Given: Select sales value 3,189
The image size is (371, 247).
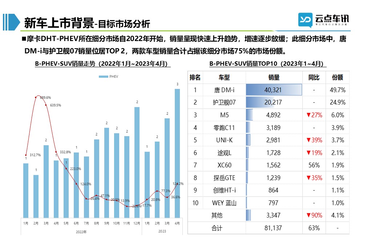Looking at the screenshot, I should point(273,128).
